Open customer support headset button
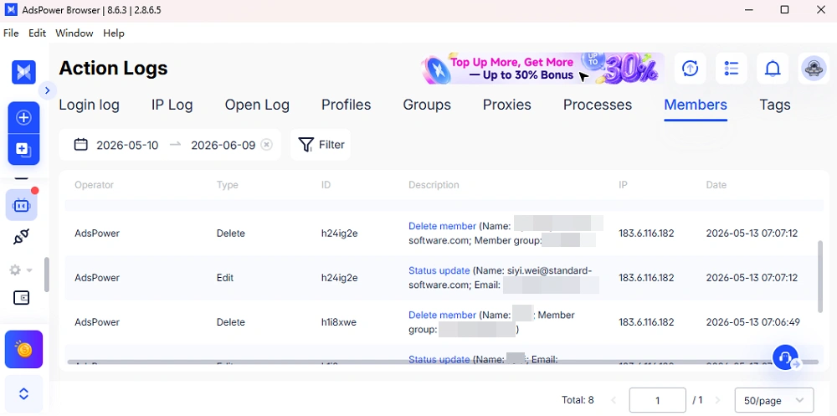837x416 pixels. (x=785, y=357)
